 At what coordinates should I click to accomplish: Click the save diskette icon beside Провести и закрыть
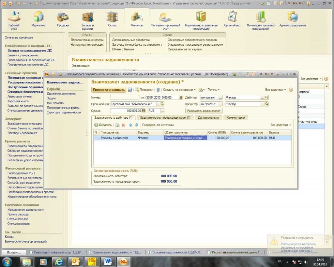coord(130,90)
